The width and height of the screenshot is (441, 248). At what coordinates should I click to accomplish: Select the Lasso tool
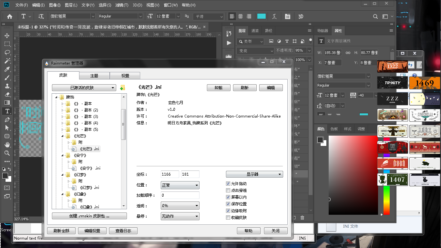coord(7,52)
